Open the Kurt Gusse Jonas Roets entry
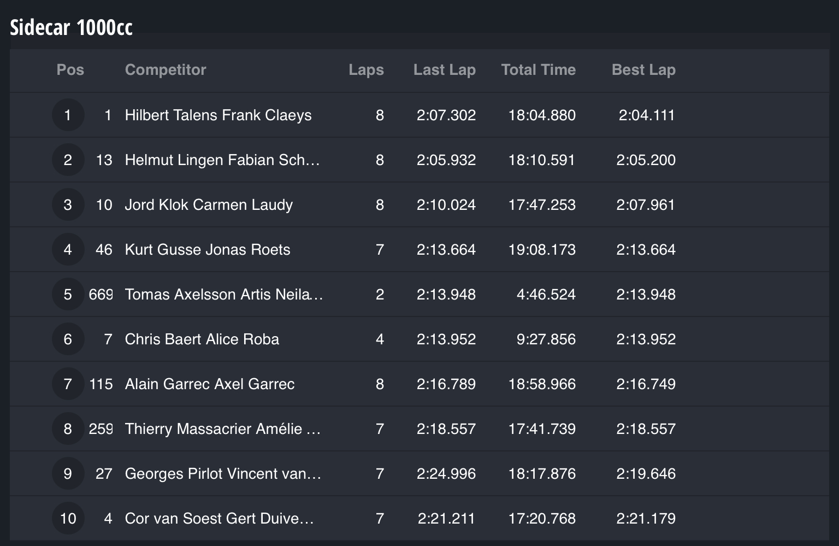Viewport: 839px width, 546px height. coord(208,249)
